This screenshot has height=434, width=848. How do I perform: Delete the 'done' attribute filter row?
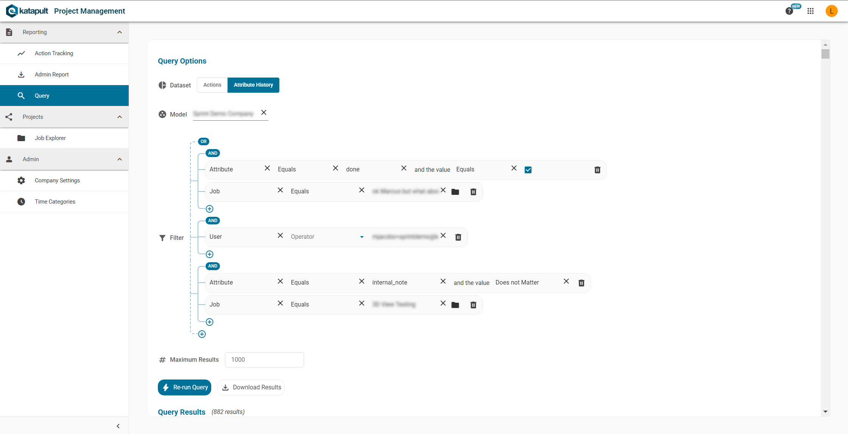pos(597,170)
